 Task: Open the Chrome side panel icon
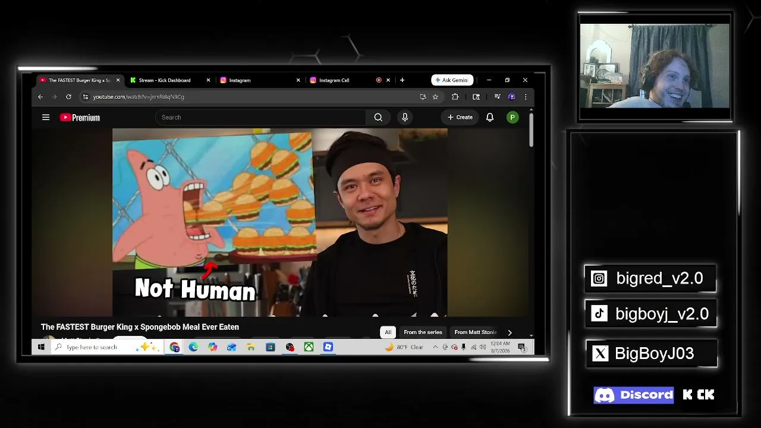tap(476, 97)
